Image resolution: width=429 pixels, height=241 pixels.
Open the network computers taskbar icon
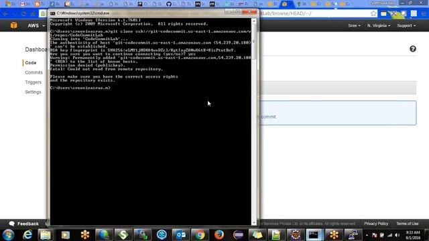click(353, 235)
